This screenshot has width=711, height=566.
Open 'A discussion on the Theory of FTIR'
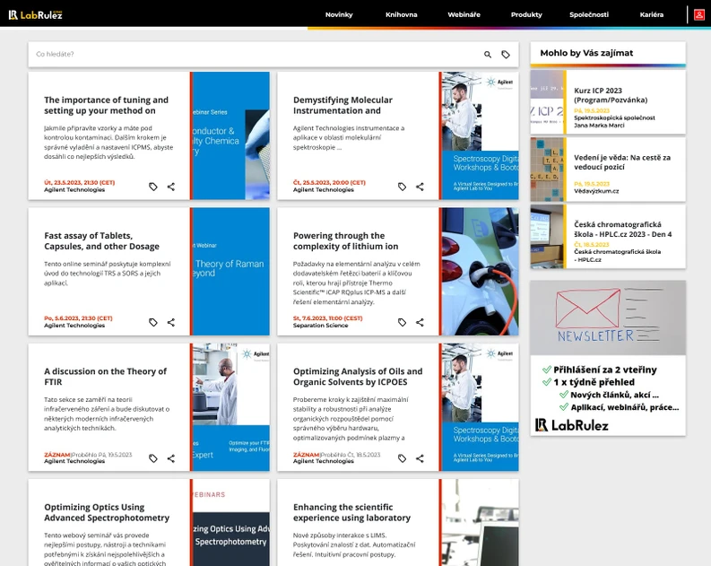(105, 377)
